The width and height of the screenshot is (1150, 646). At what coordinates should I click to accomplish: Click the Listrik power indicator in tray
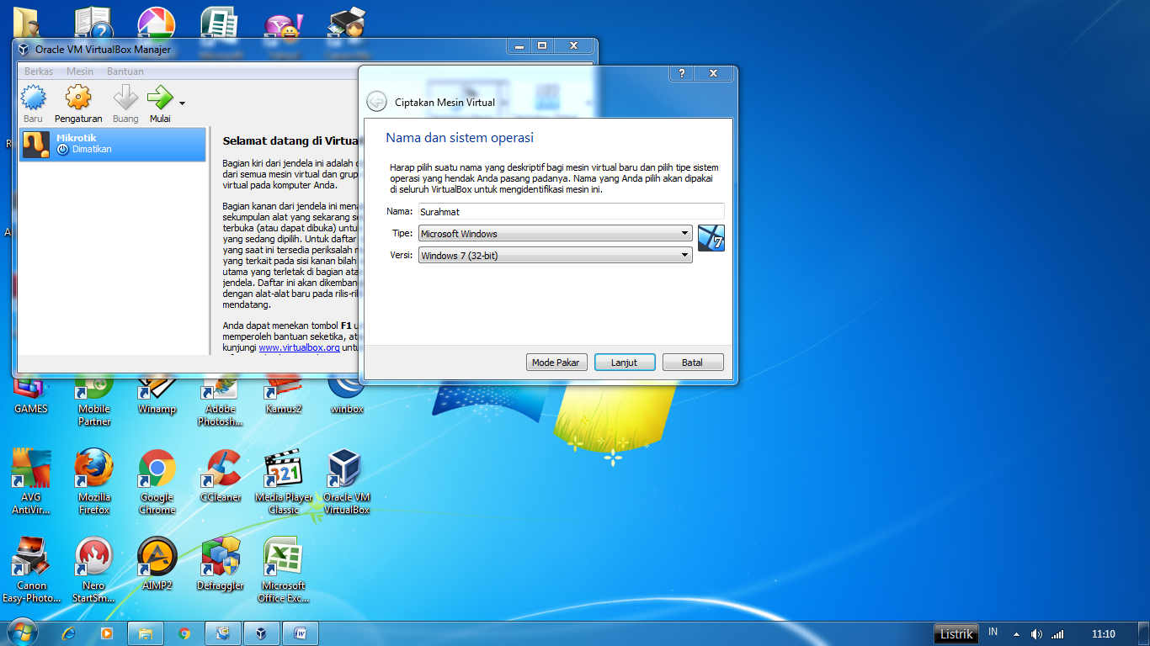point(956,633)
